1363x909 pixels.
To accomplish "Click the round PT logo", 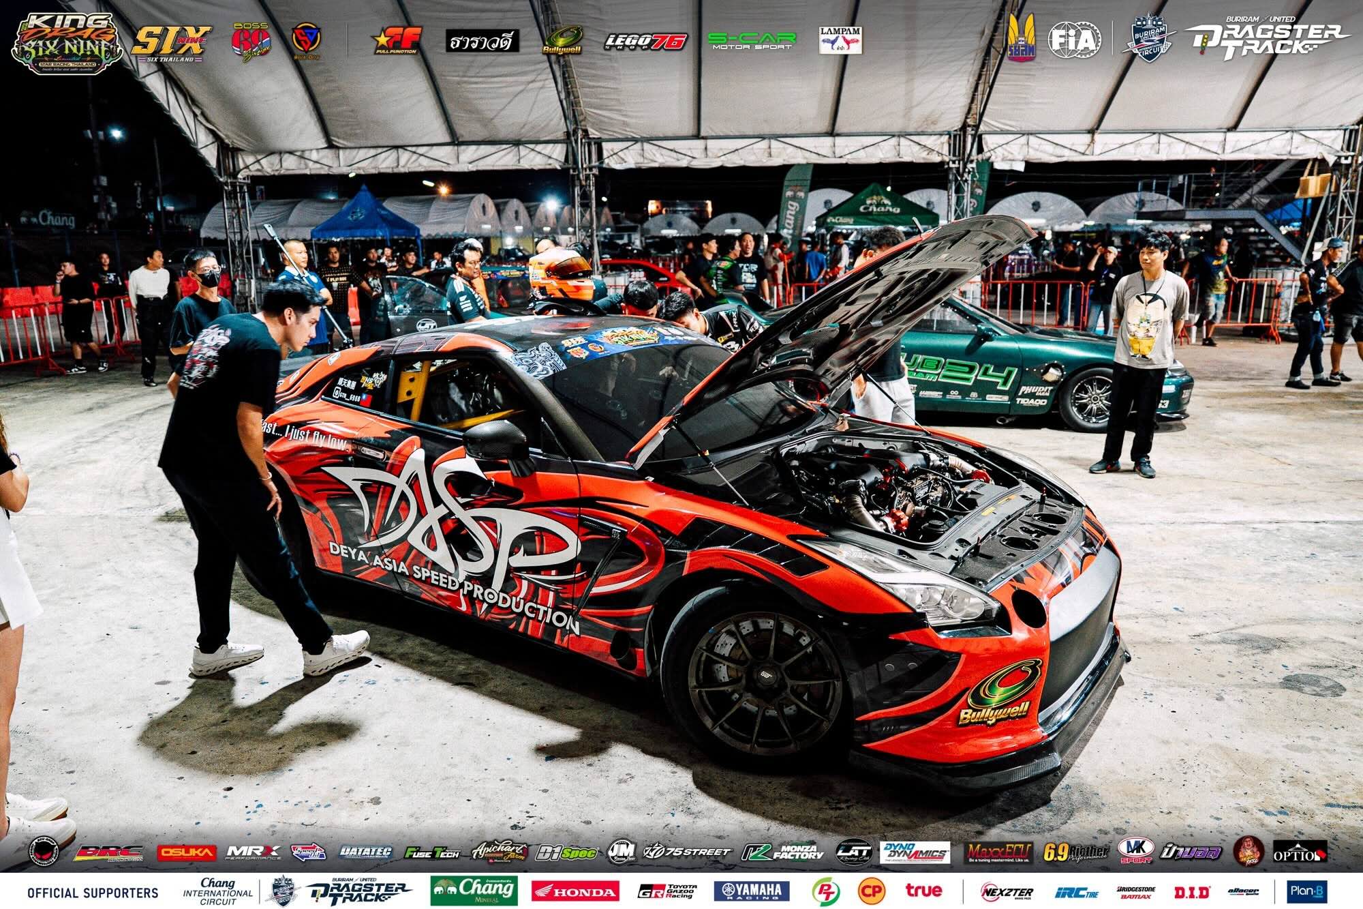I will [x=825, y=891].
